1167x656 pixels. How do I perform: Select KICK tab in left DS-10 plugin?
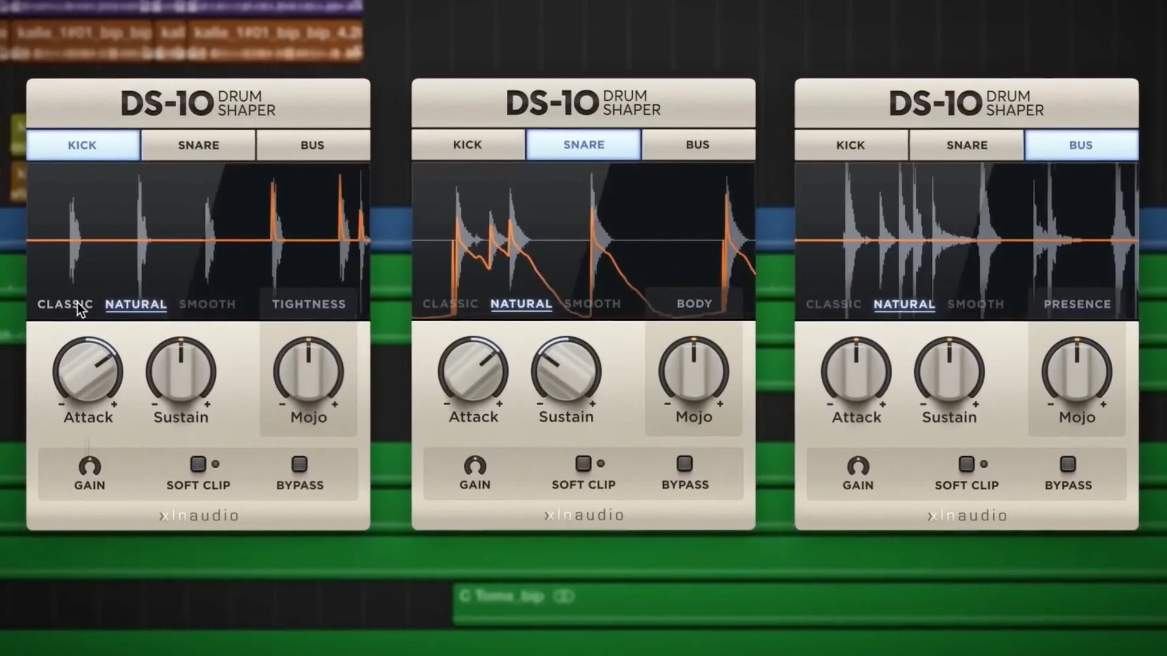click(83, 145)
